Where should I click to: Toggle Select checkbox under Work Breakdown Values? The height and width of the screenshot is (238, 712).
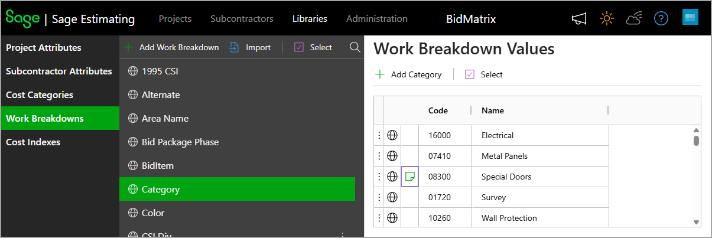pyautogui.click(x=470, y=74)
